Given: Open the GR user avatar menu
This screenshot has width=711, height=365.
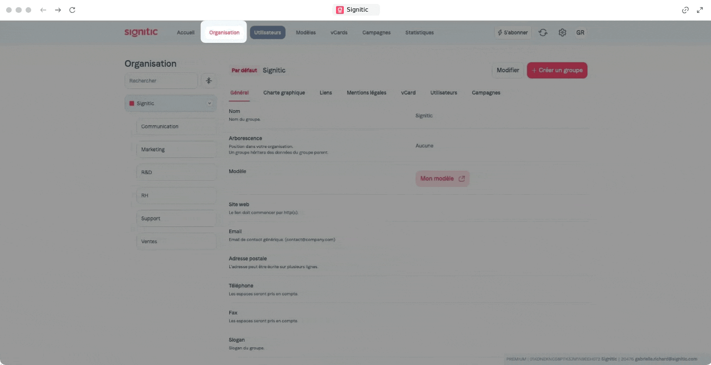Looking at the screenshot, I should [580, 33].
